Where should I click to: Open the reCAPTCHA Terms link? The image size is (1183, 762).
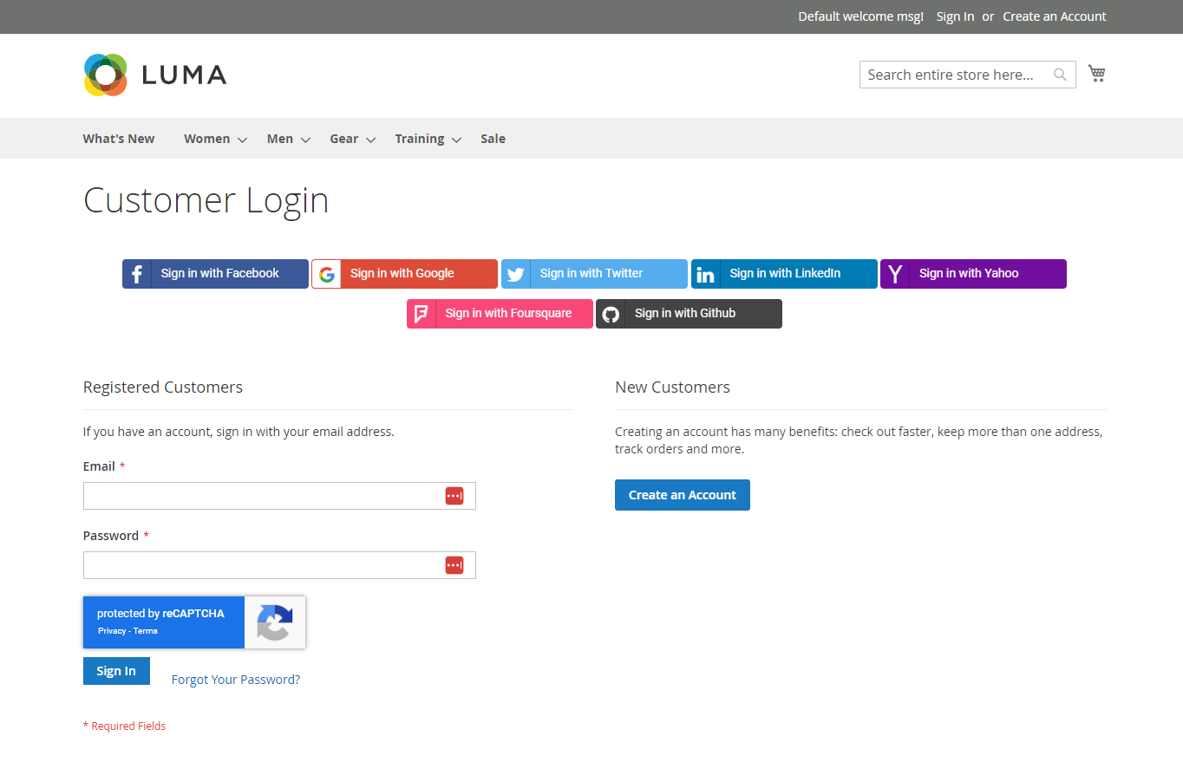tap(146, 631)
